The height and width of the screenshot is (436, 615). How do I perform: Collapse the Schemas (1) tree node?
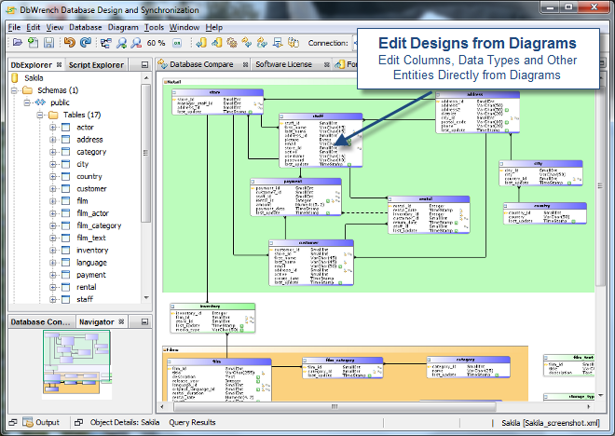pyautogui.click(x=16, y=91)
